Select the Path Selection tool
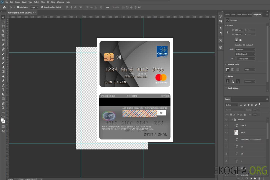 [3, 94]
